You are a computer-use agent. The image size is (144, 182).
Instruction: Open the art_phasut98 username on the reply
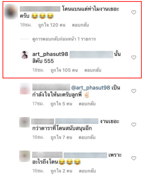click(50, 54)
